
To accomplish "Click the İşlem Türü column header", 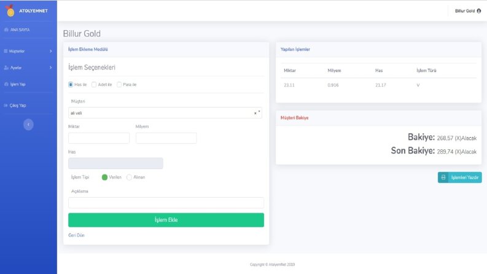I will click(x=426, y=71).
